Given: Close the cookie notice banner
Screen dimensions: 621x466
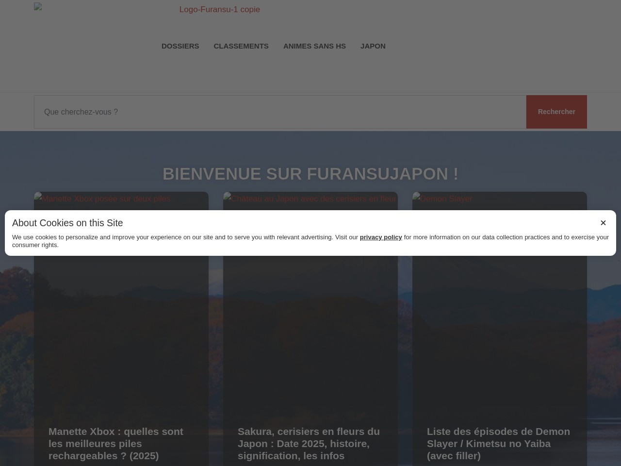Looking at the screenshot, I should click(603, 223).
